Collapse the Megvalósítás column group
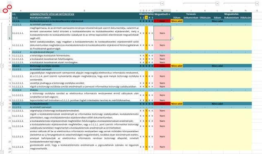The height and width of the screenshot is (154, 262). (257, 3)
